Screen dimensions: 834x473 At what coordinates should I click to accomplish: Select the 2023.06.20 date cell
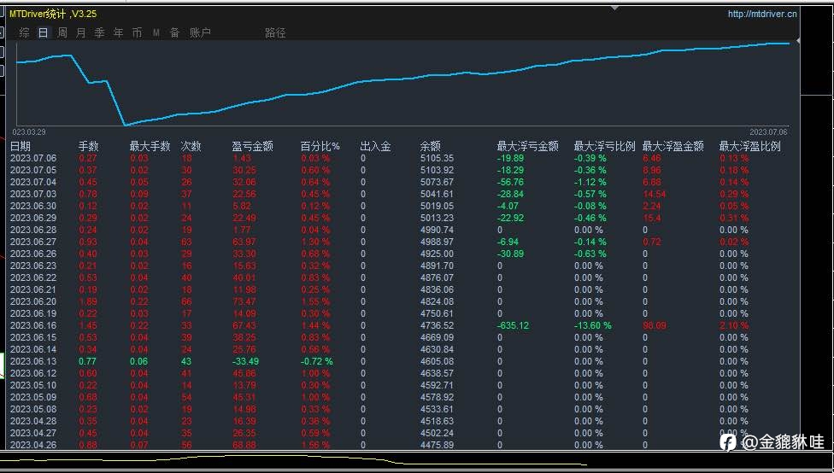[x=33, y=301]
